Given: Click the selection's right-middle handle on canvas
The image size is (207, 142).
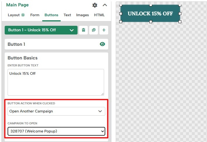Looking at the screenshot, I should point(180,14).
